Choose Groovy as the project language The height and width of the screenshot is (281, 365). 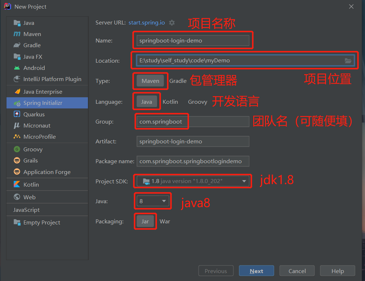197,102
